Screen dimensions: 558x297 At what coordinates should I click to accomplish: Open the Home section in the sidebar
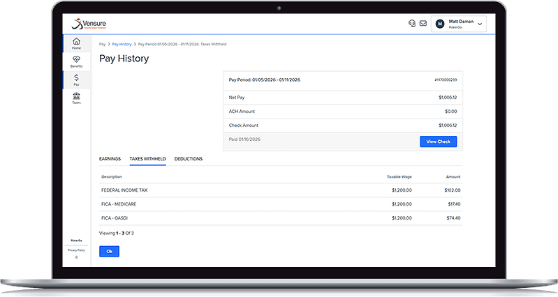(x=77, y=43)
